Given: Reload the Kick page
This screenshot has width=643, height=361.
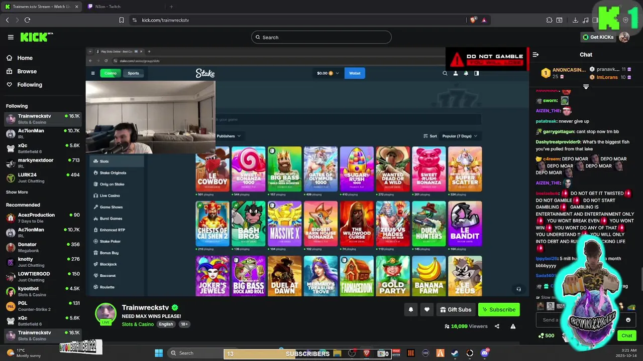Looking at the screenshot, I should click(27, 20).
